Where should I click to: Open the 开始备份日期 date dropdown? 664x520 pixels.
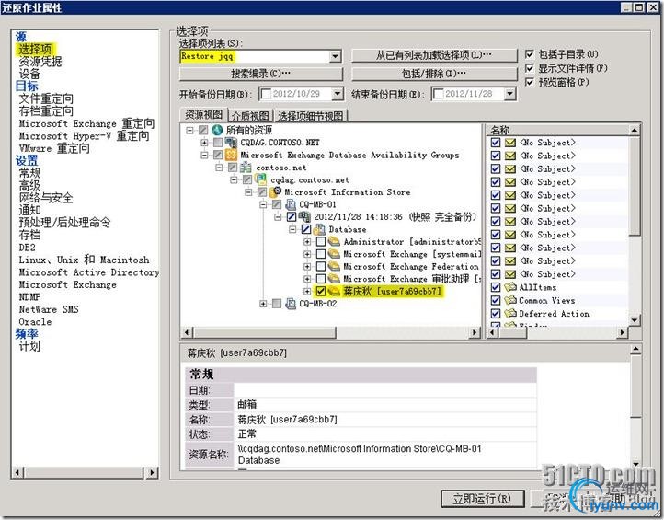click(x=338, y=94)
